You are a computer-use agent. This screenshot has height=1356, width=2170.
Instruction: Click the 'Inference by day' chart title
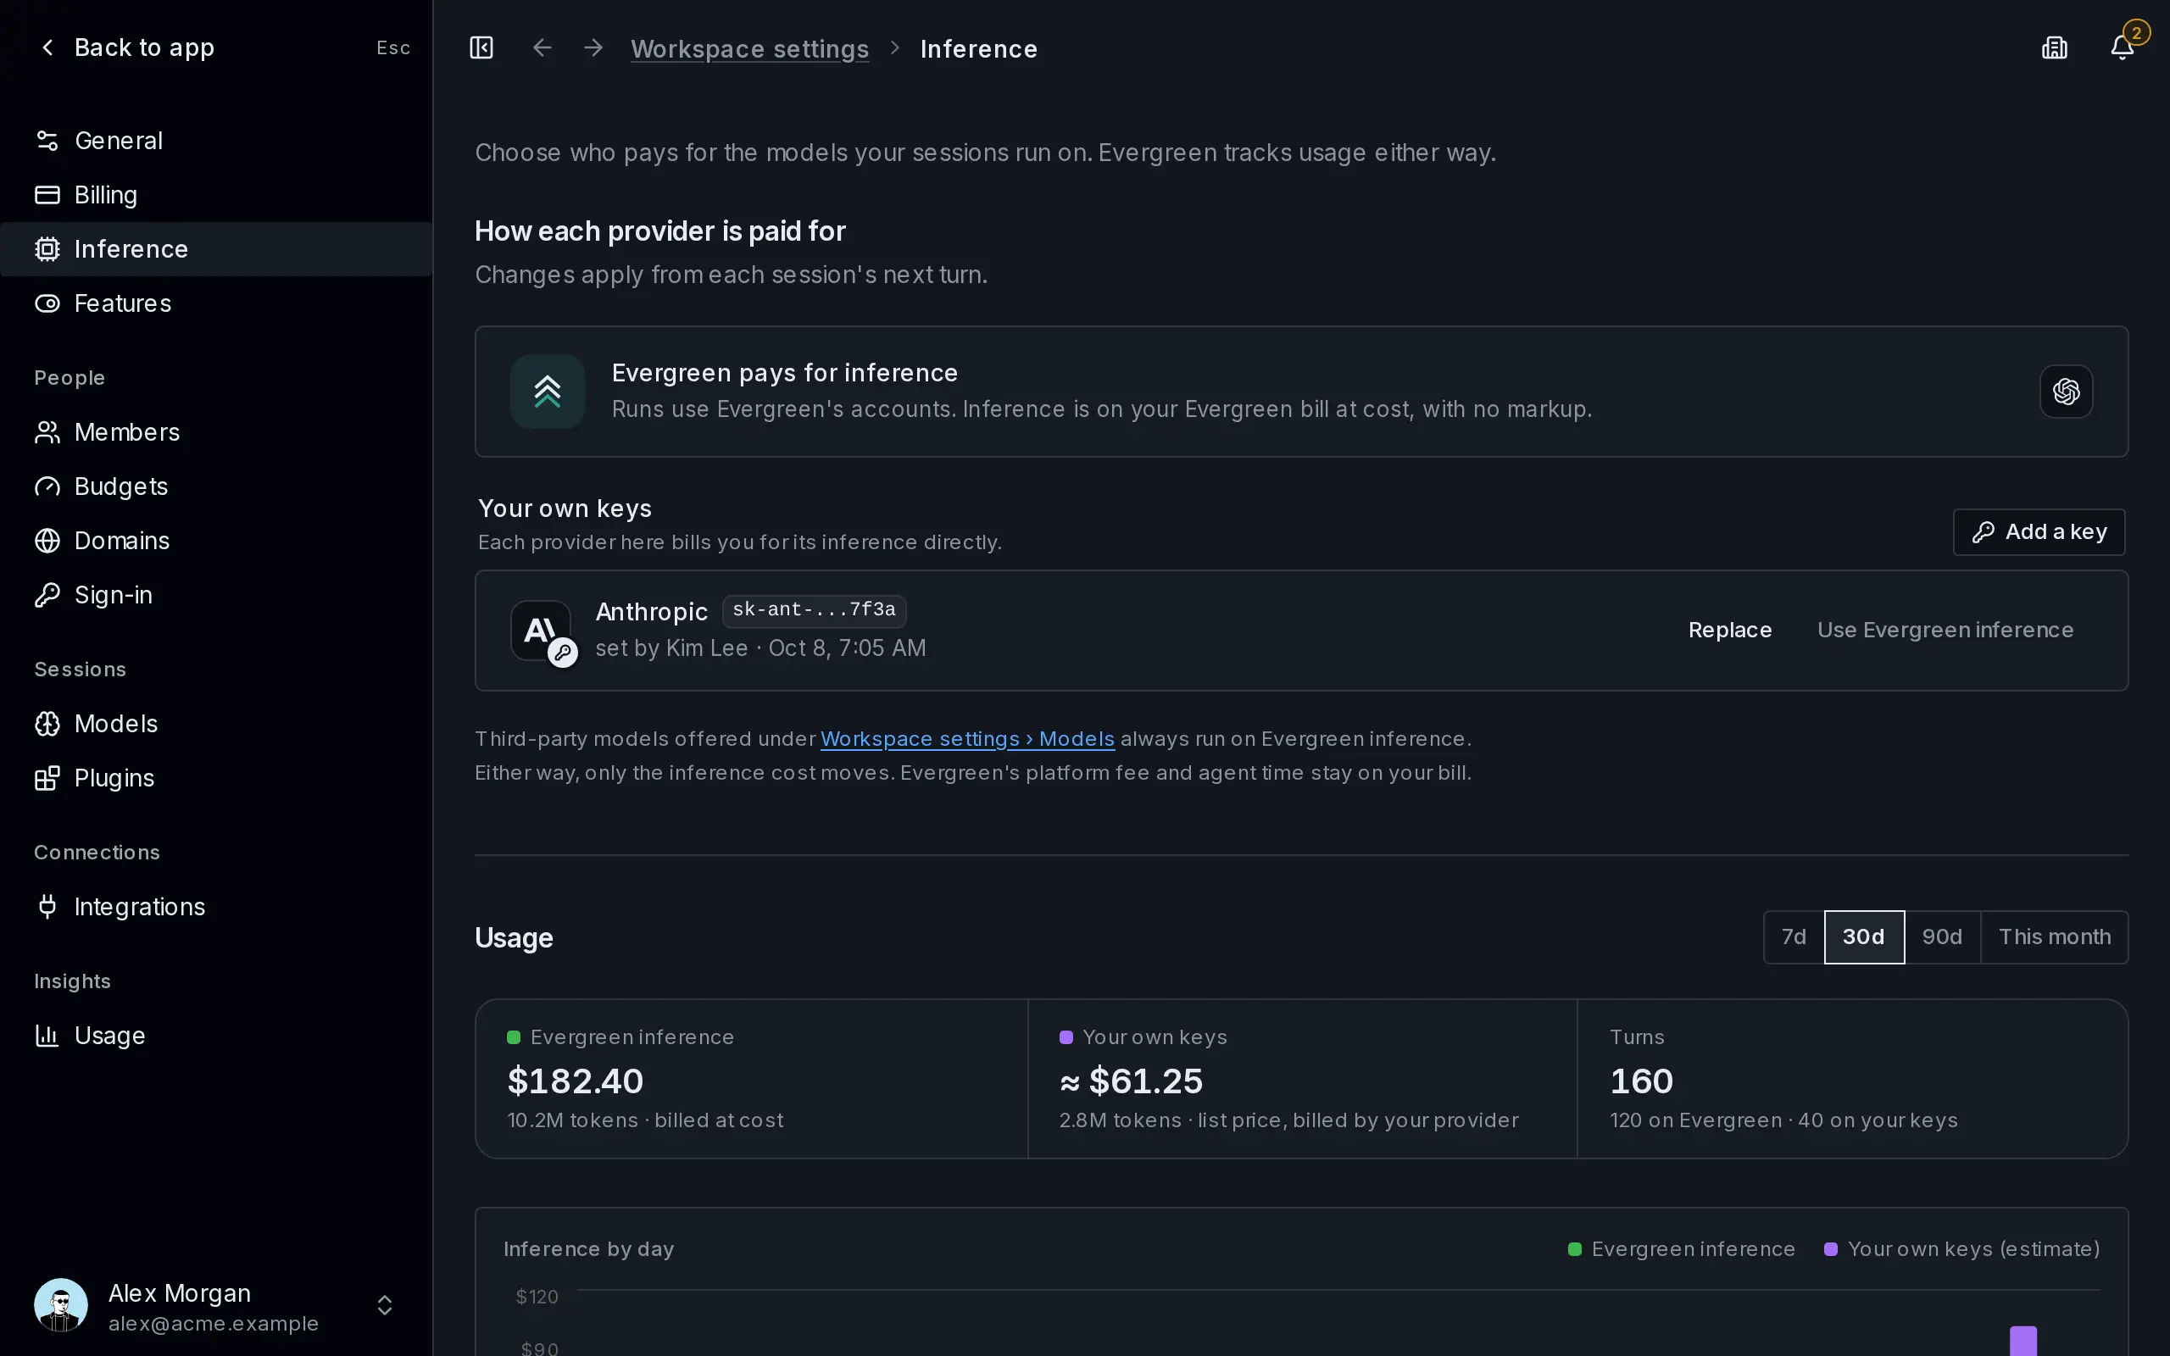click(x=589, y=1249)
